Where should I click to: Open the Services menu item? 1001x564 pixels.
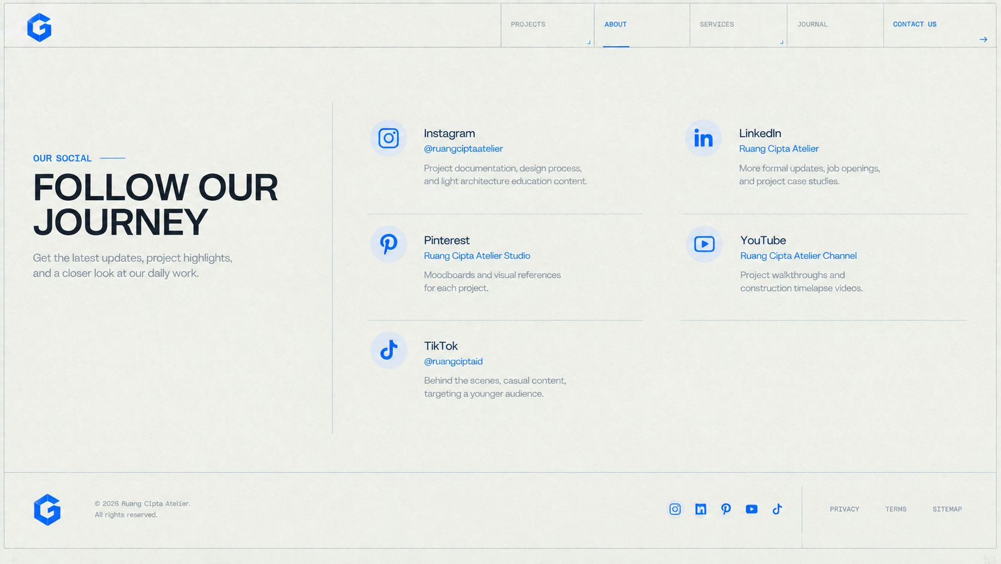pos(716,25)
